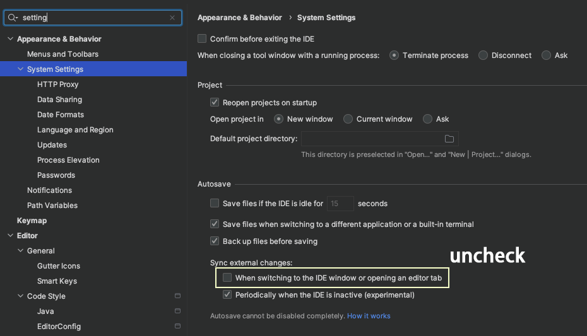587x336 pixels.
Task: Open the How it works link
Action: point(369,316)
